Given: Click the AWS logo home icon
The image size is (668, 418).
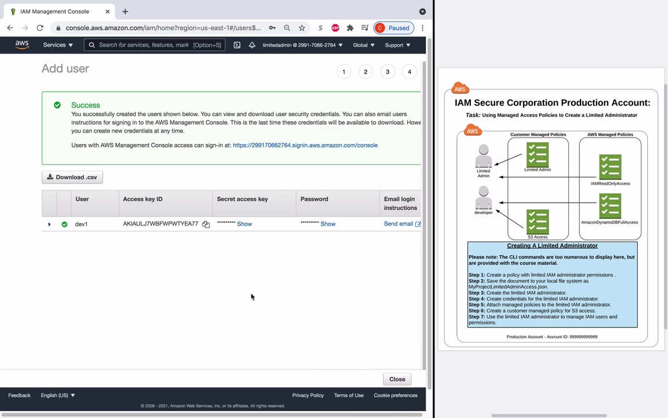Looking at the screenshot, I should pos(21,45).
